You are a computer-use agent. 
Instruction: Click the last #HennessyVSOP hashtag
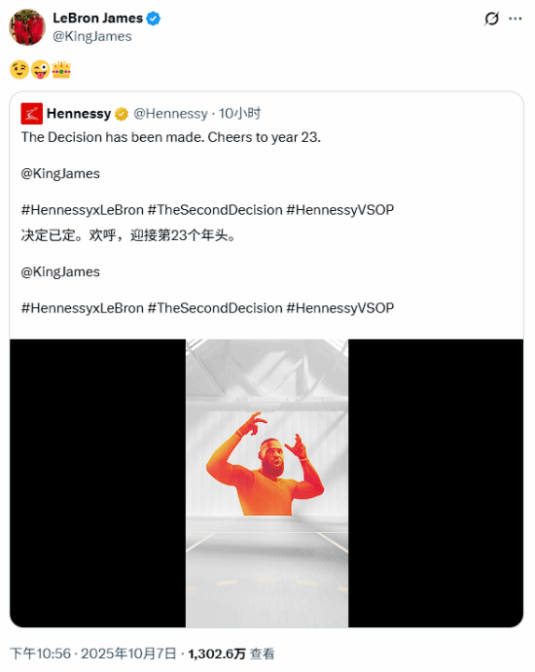click(x=339, y=308)
